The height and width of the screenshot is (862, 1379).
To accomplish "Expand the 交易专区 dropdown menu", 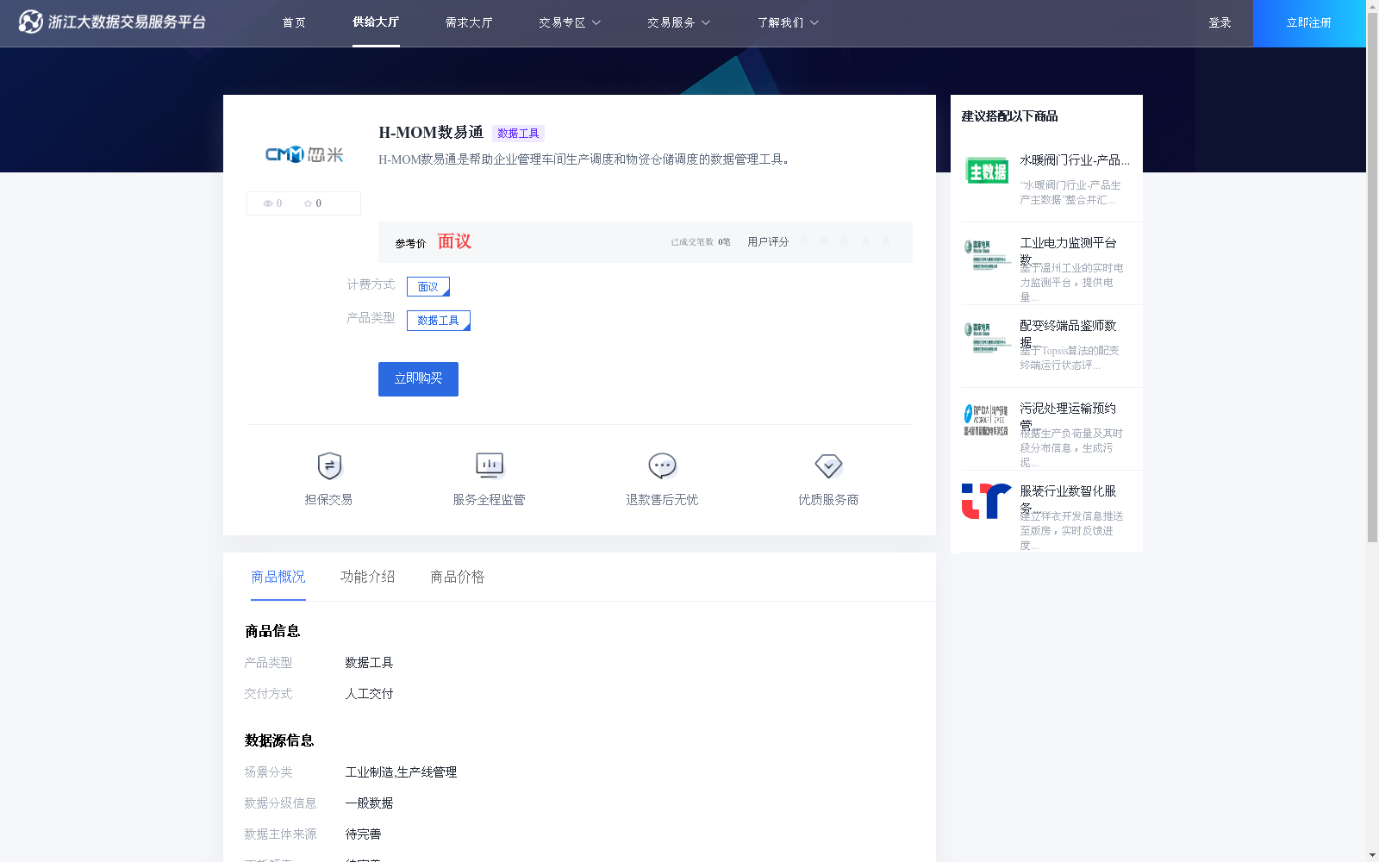I will [x=570, y=22].
